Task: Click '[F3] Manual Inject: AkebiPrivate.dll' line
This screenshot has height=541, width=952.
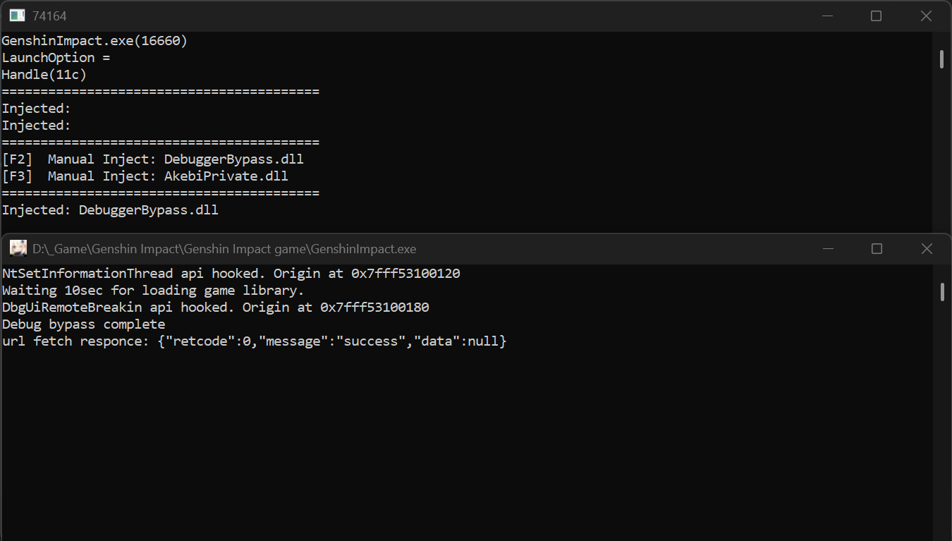Action: tap(145, 176)
